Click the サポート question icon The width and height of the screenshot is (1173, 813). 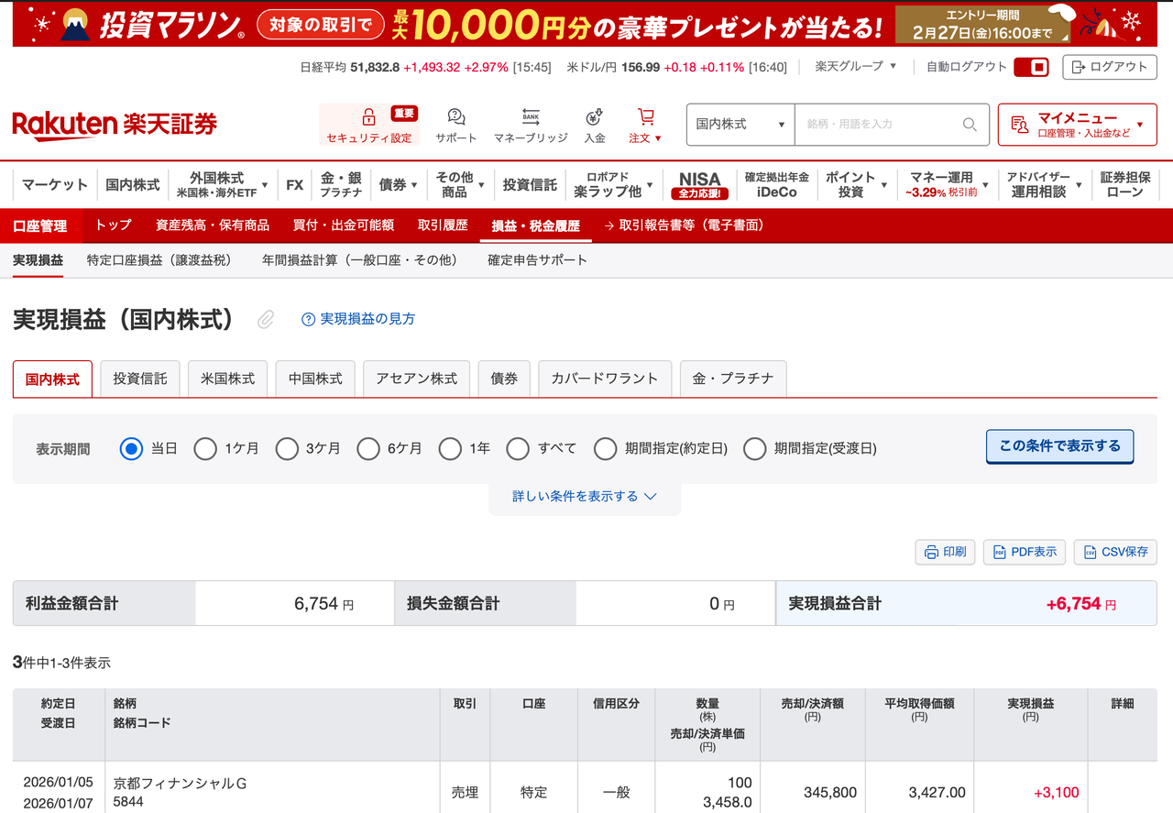[455, 117]
